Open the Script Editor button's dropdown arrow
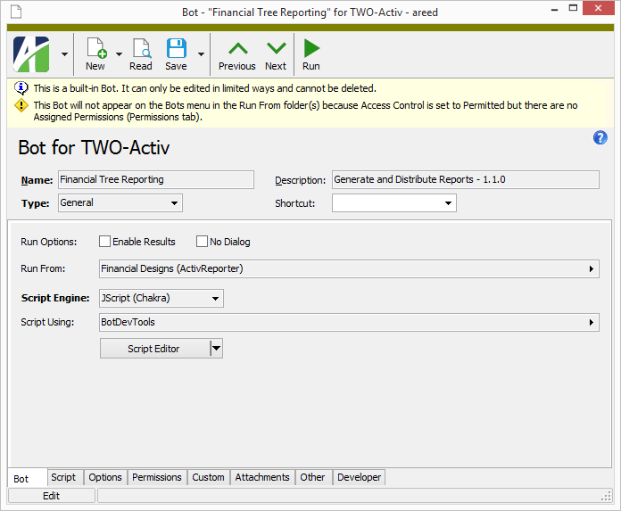 (216, 349)
